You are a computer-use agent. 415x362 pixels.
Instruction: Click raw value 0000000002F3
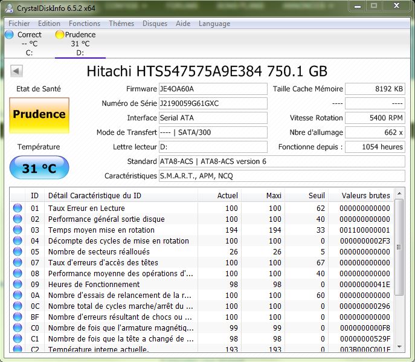[x=365, y=241]
